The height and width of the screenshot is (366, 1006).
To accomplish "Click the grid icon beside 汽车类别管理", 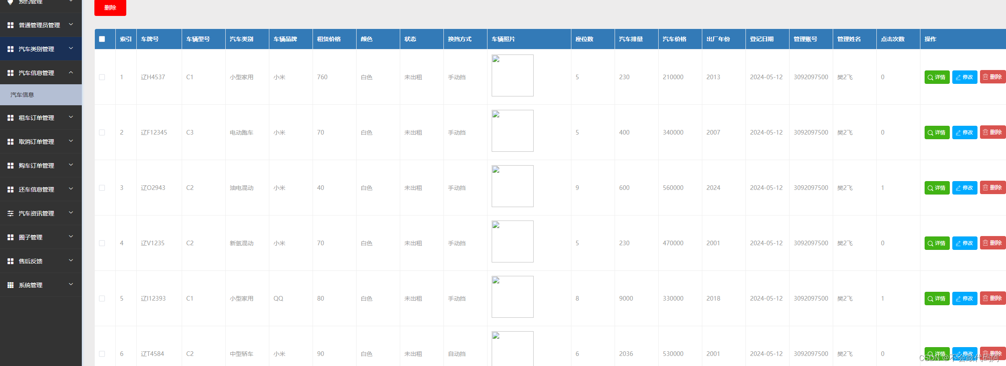I will click(x=10, y=49).
